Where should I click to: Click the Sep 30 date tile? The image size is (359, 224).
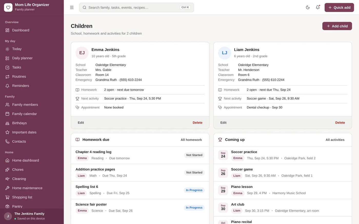point(223,208)
